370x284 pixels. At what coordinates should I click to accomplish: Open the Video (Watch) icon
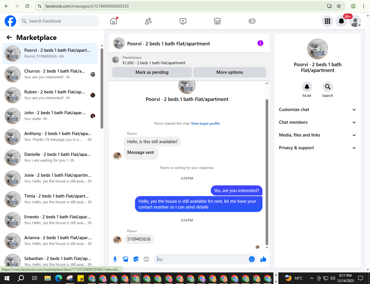[x=183, y=21]
